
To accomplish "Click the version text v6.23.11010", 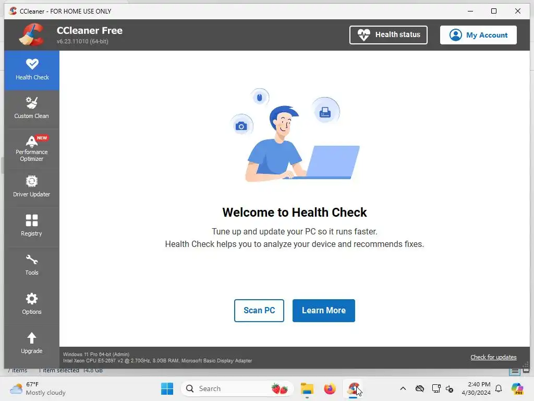I will coord(82,41).
